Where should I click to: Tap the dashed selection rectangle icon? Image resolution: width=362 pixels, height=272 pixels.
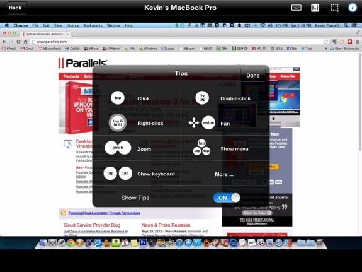tap(334, 8)
